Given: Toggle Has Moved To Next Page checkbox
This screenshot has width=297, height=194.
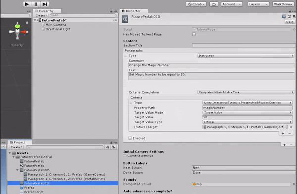Looking at the screenshot, I should pyautogui.click(x=194, y=34).
